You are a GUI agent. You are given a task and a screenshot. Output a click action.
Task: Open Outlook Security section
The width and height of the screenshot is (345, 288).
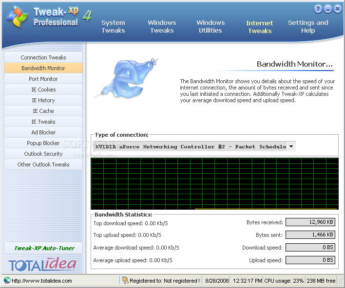43,154
